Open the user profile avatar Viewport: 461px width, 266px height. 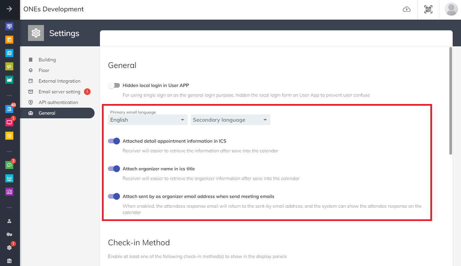451,9
